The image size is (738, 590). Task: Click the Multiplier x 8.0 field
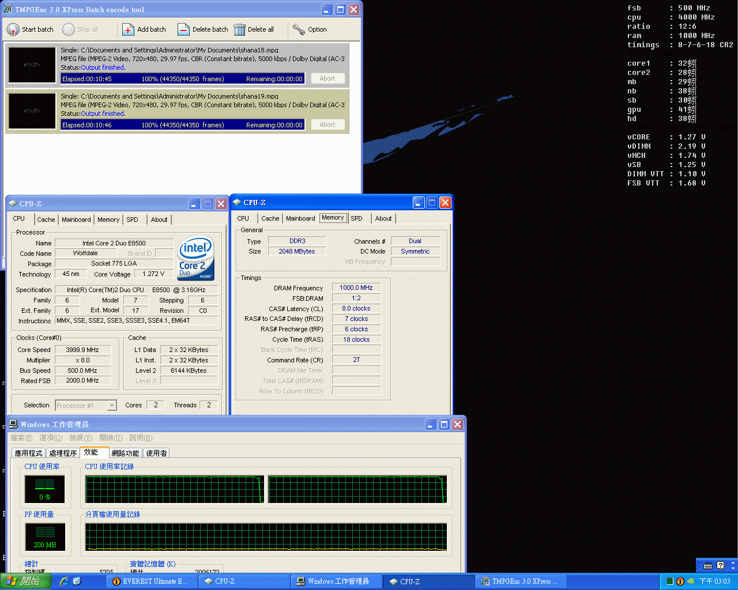click(82, 360)
